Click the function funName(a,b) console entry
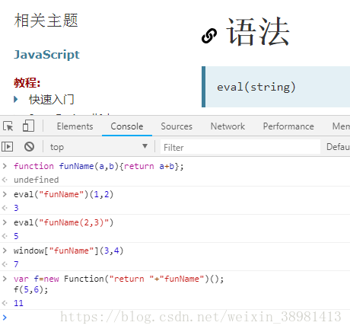Image resolution: width=350 pixels, height=332 pixels. pos(99,166)
